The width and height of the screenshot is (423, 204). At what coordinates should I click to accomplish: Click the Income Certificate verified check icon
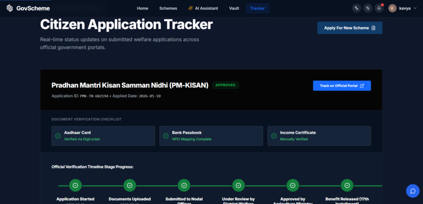(x=274, y=136)
